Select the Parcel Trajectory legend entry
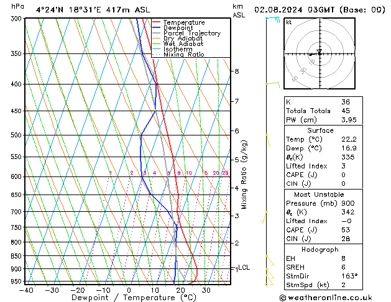Viewport: 391px width, 302px height. 191,34
